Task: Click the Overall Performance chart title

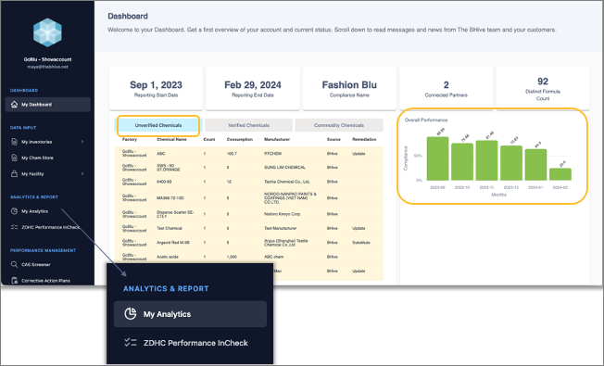Action: 426,120
